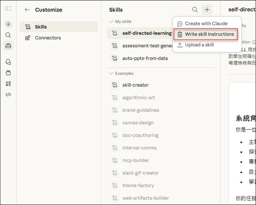Open the code icon in sidebar
Image resolution: width=256 pixels, height=205 pixels.
click(x=8, y=95)
